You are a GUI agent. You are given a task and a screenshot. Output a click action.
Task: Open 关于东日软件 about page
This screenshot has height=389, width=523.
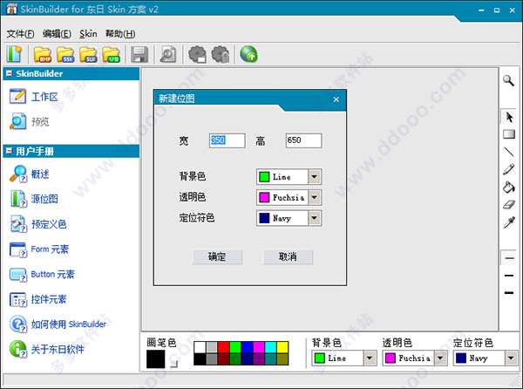pyautogui.click(x=47, y=349)
